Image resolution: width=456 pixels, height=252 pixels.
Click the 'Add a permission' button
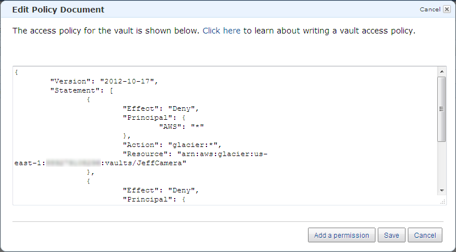click(341, 235)
